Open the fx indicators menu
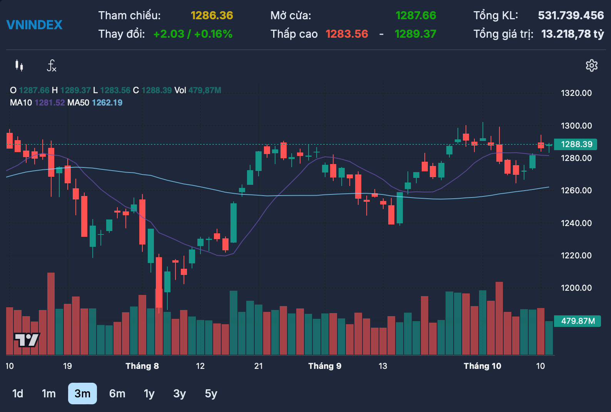 click(52, 66)
